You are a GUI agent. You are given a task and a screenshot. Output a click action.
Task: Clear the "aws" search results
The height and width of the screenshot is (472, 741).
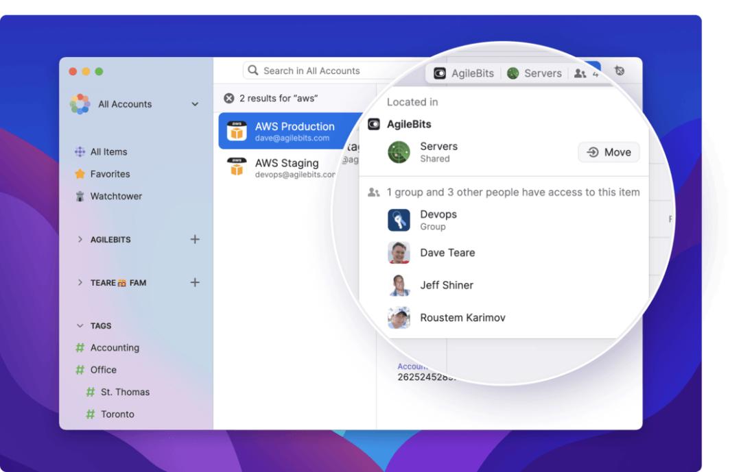point(228,98)
